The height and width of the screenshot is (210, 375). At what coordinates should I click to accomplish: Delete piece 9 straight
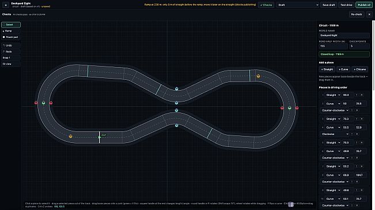coord(362,190)
